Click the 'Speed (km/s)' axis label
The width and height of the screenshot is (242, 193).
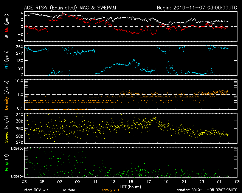(6, 129)
